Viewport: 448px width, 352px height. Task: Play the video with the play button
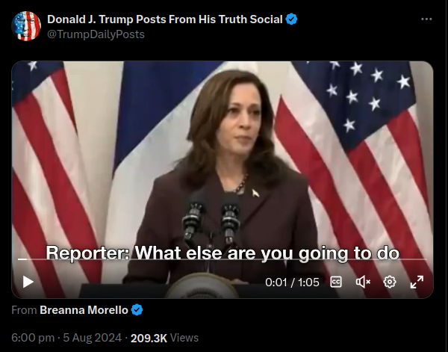coord(28,282)
